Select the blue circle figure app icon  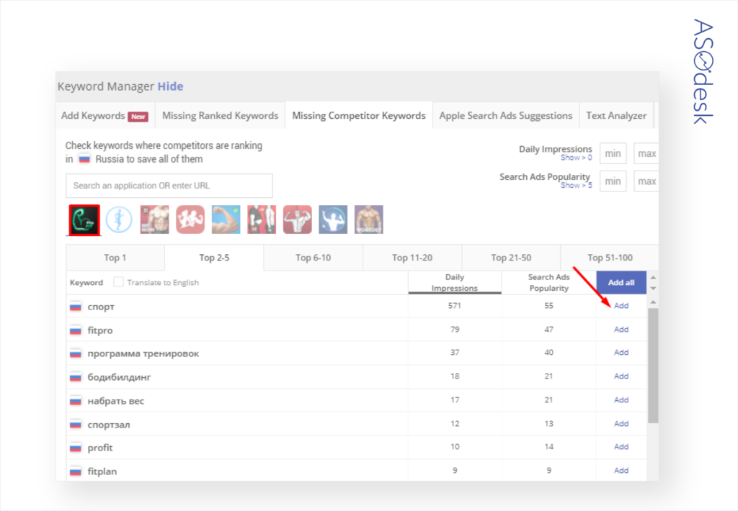(x=119, y=220)
